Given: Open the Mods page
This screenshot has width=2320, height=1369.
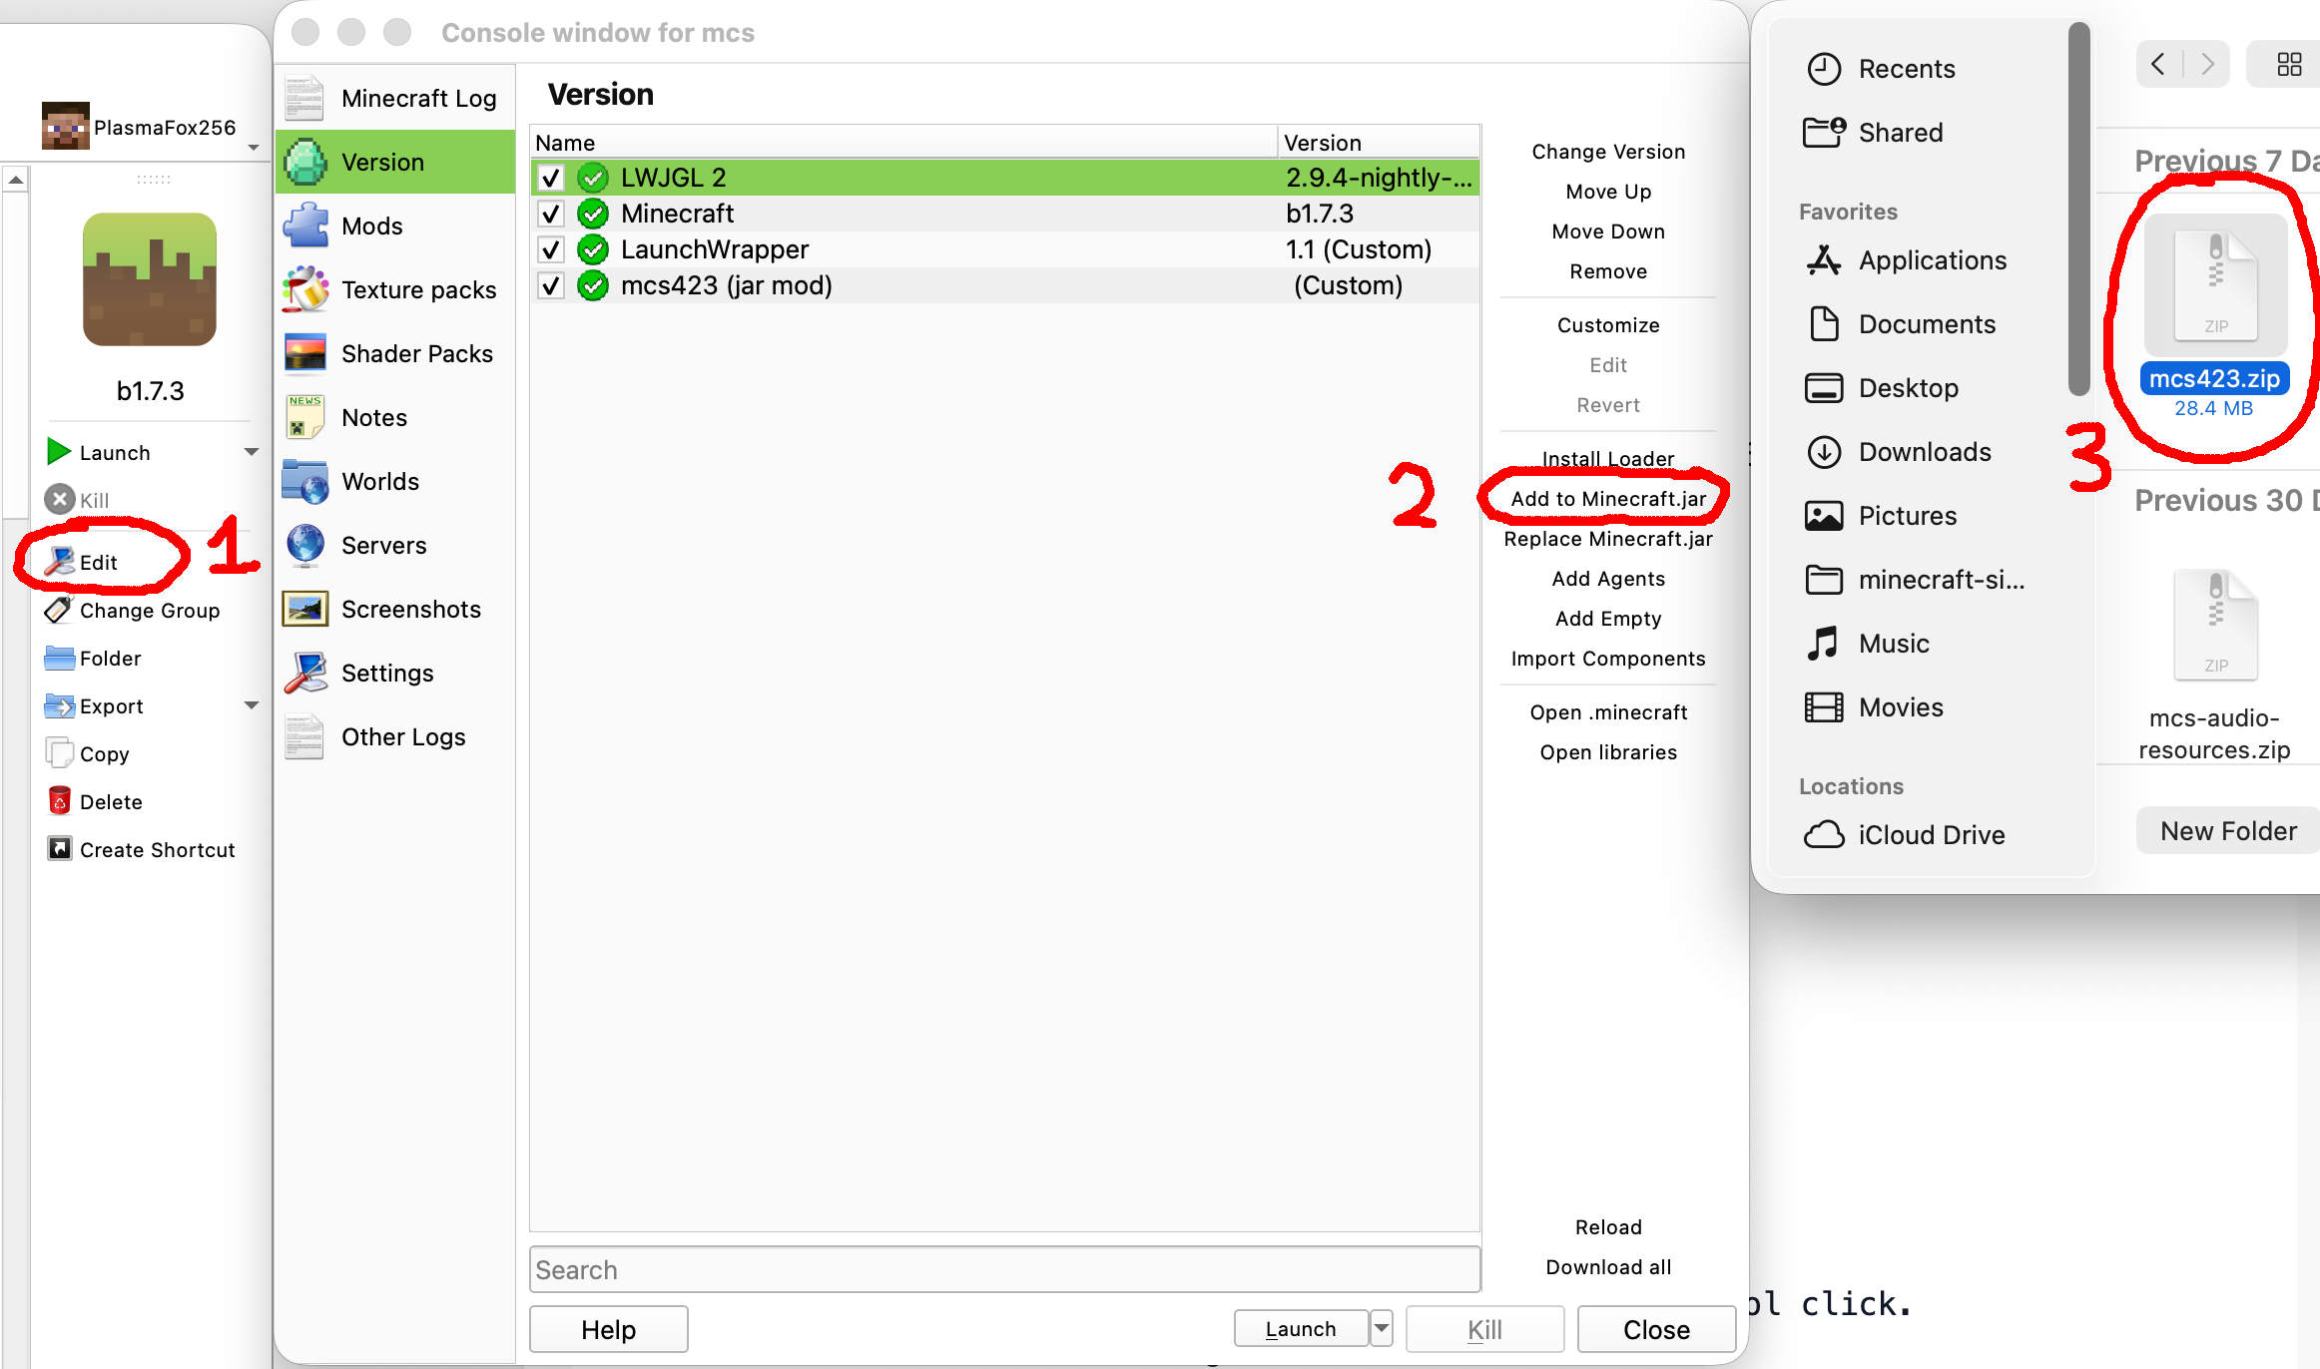Looking at the screenshot, I should (x=395, y=226).
